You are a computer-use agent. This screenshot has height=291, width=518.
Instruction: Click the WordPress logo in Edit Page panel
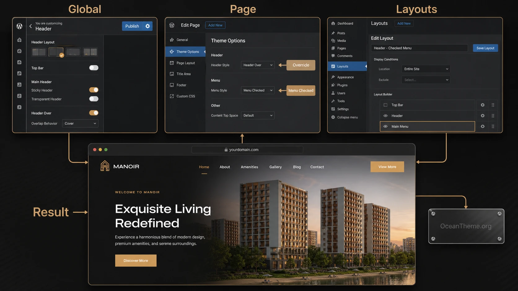point(172,25)
